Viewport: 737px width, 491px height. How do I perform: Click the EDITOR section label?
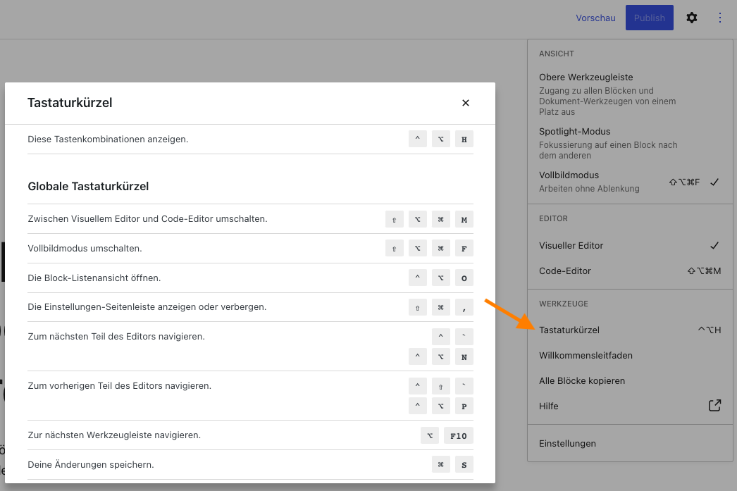(x=553, y=218)
